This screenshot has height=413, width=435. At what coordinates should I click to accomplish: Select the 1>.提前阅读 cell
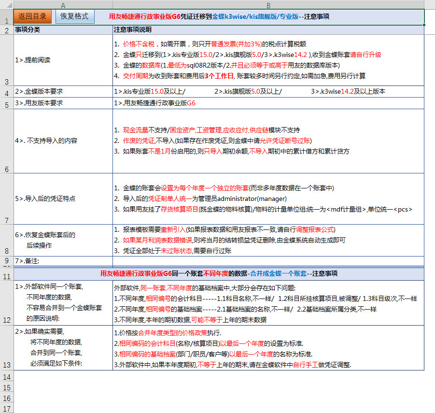click(63, 60)
